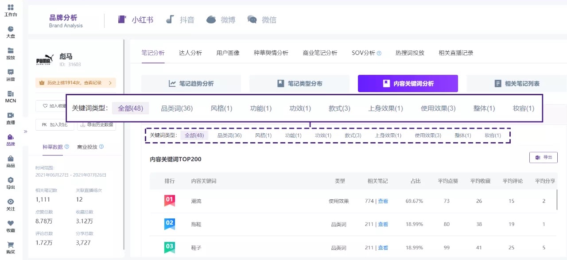Open the 大盘 overview icon in sidebar
567x260 pixels.
pyautogui.click(x=11, y=29)
